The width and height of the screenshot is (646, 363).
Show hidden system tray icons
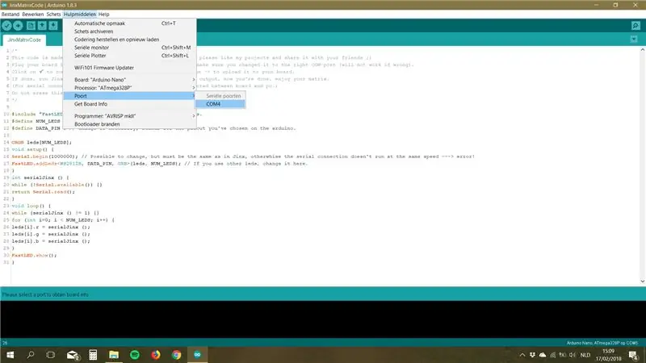[x=522, y=355]
